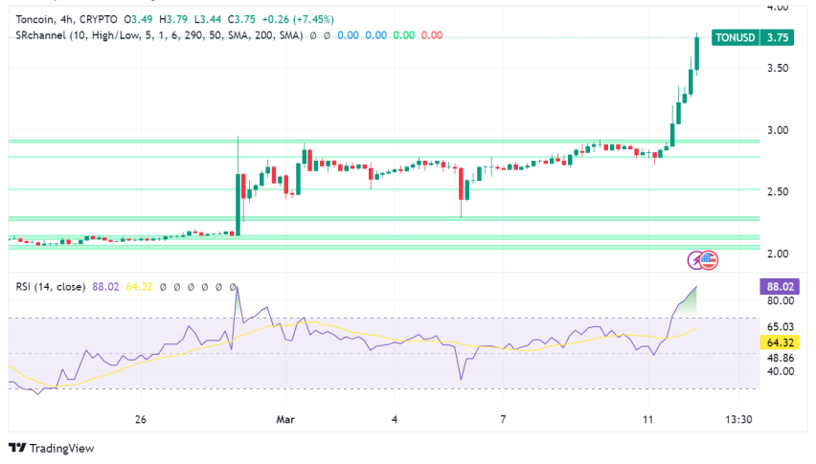Image resolution: width=816 pixels, height=464 pixels.
Task: Click the TONUSD symbol price tag
Action: (735, 38)
